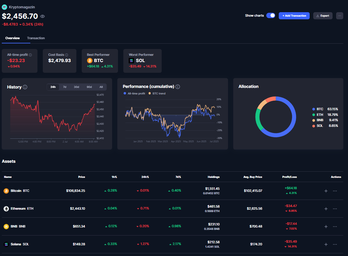
Task: Click Solana holdings value $212.58
Action: (213, 242)
